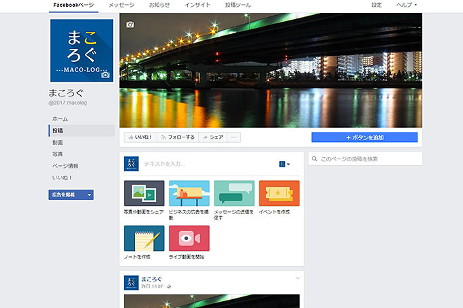Click the フォローする button
Screen dimensions: 463x308
[x=178, y=137]
